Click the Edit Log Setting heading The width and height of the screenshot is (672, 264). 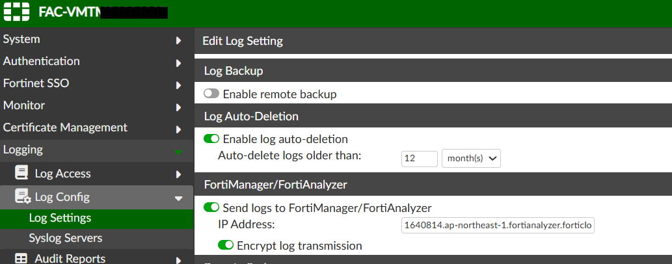pos(243,41)
